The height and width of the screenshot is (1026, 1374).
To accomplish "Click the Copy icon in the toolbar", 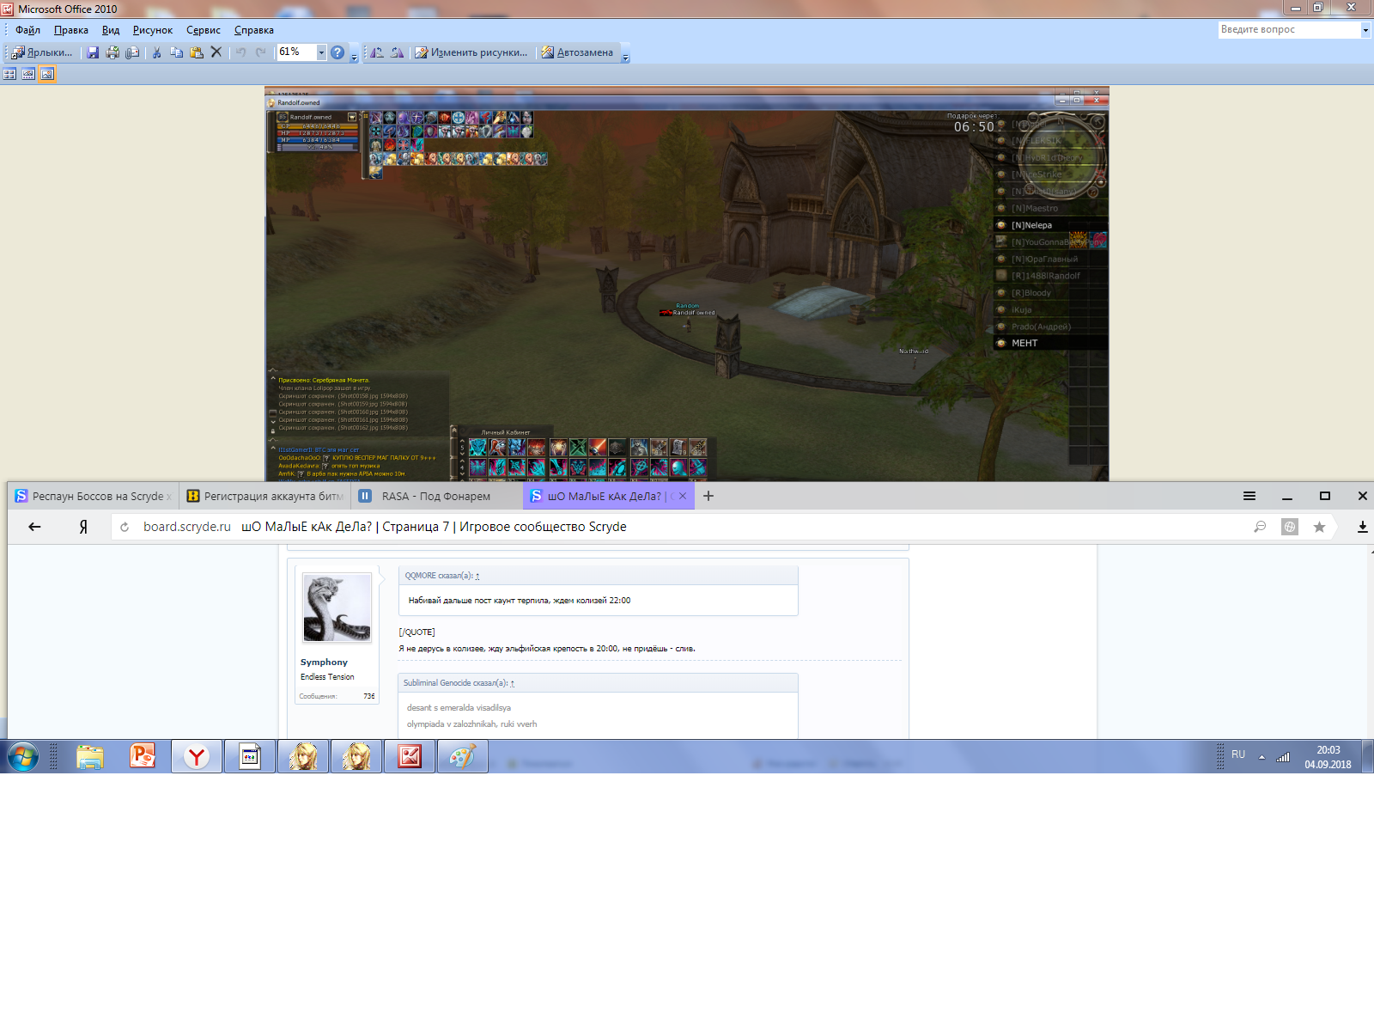I will 176,52.
